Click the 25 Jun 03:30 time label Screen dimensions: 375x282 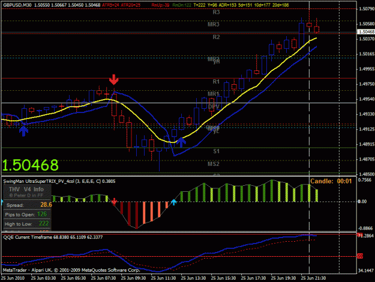[43, 278]
